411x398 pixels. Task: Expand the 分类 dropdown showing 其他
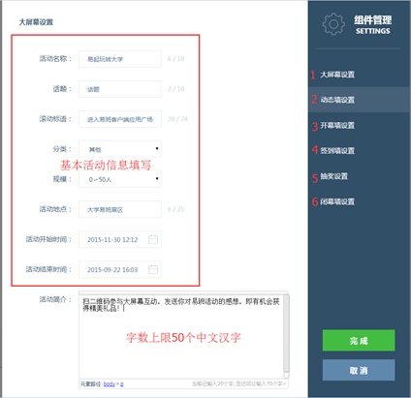pos(120,149)
